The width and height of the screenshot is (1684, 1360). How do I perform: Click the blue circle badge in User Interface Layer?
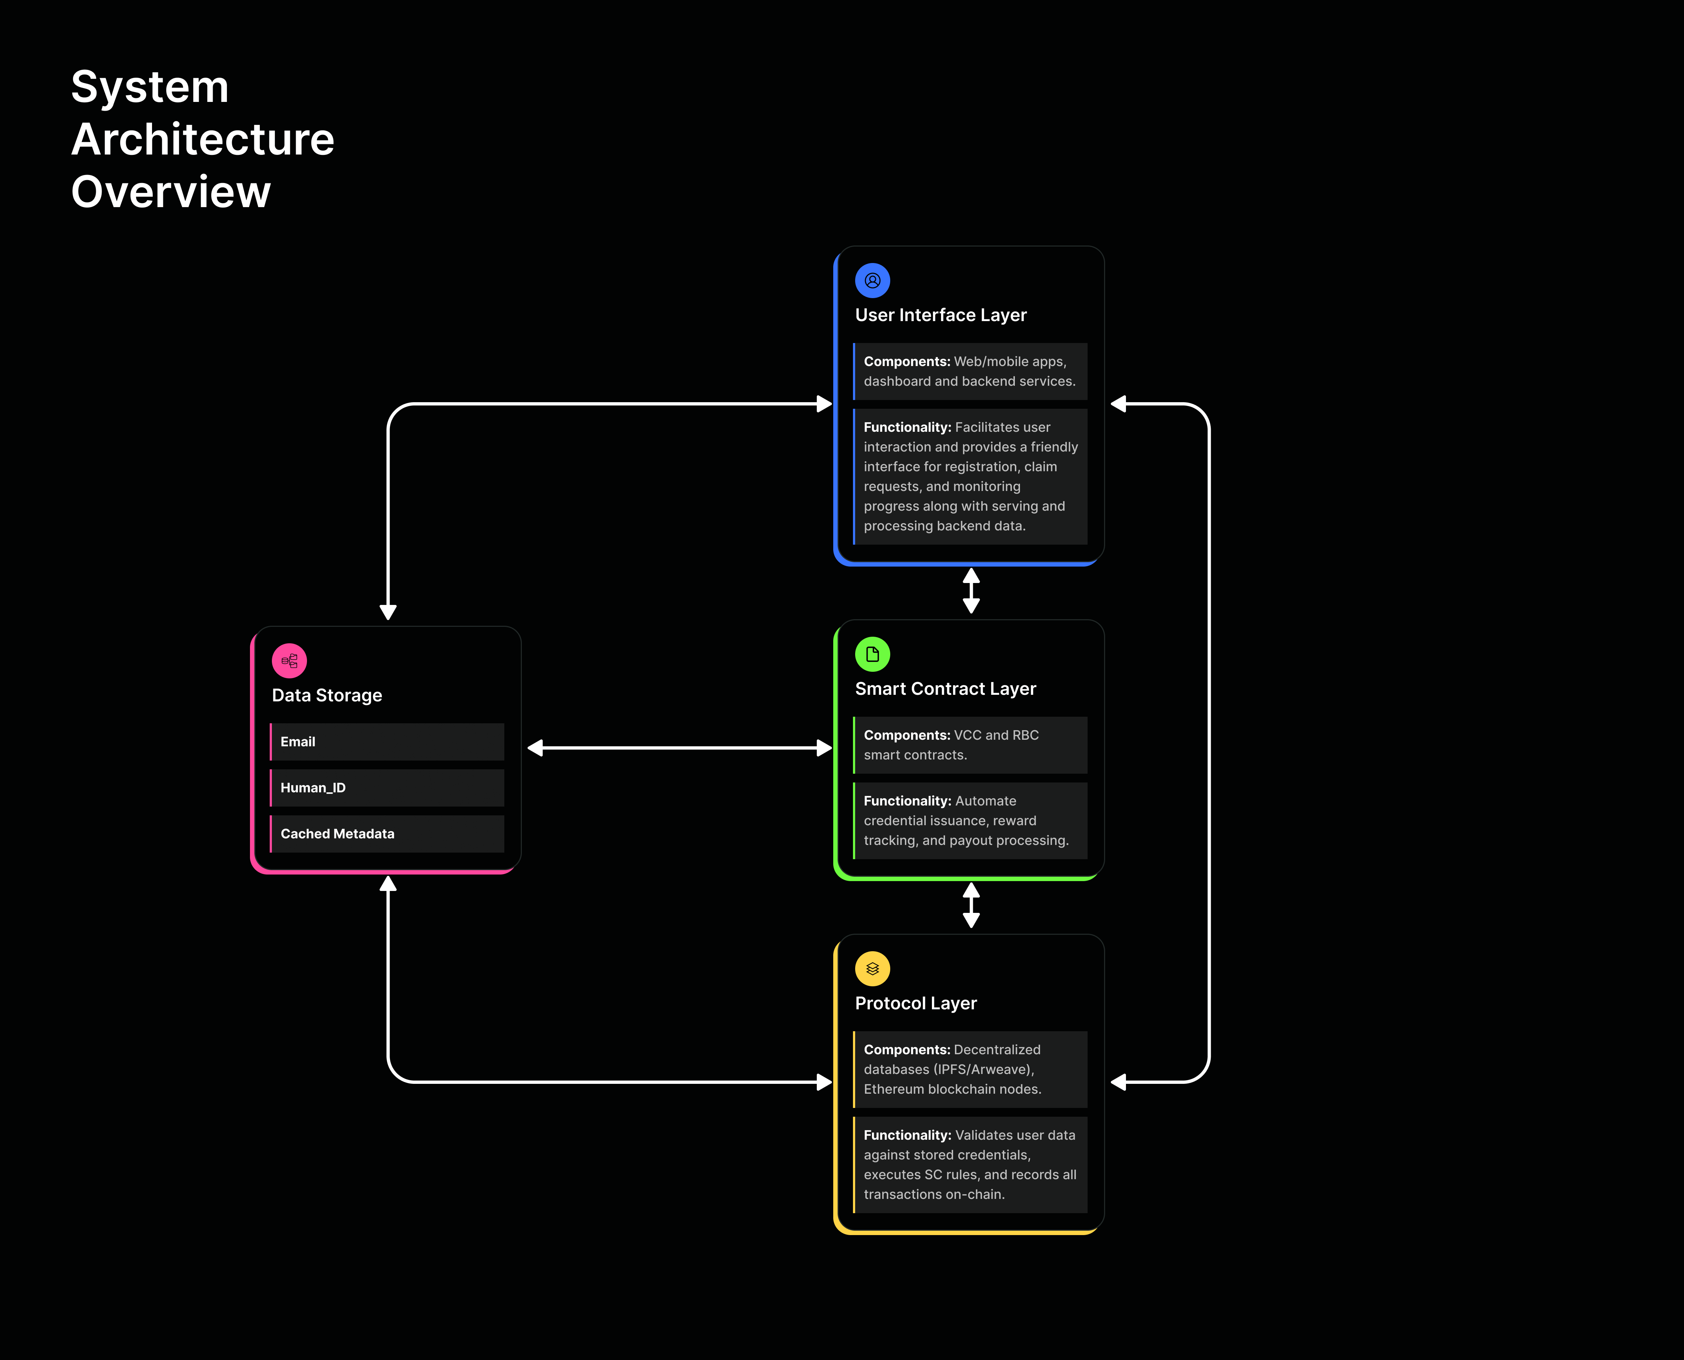[872, 280]
